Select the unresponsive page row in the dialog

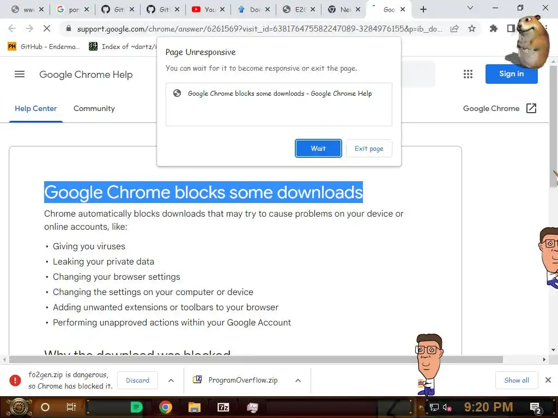pyautogui.click(x=278, y=94)
